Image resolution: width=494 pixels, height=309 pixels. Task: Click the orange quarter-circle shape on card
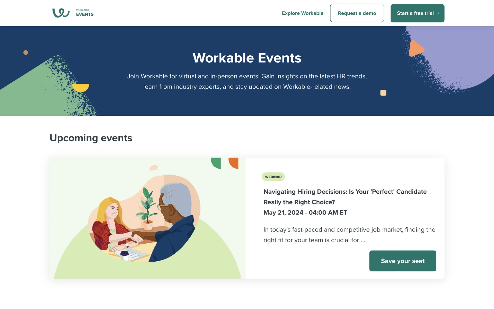coord(234,162)
